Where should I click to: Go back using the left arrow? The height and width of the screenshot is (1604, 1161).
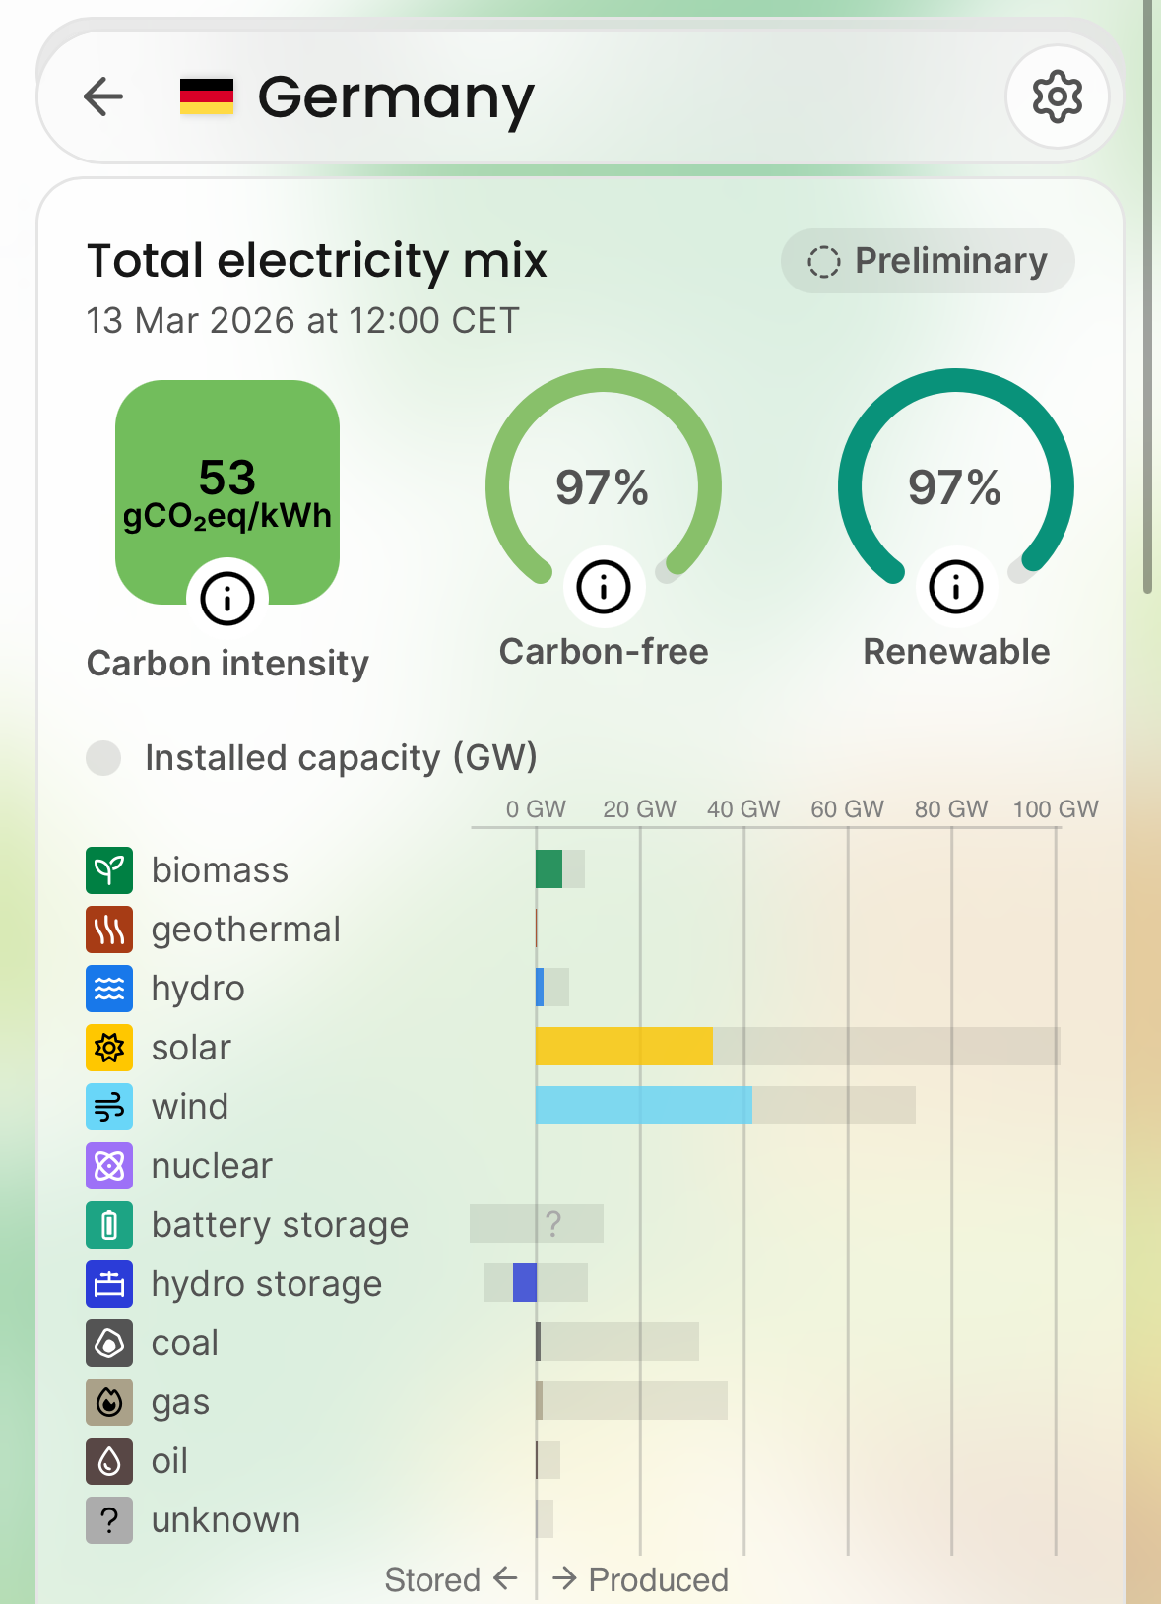103,96
